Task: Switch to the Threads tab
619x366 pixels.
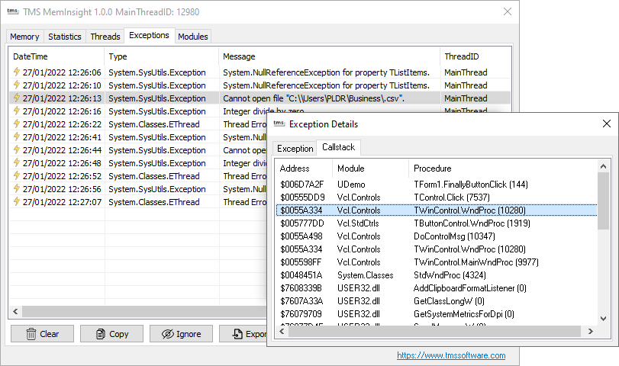Action: [105, 37]
